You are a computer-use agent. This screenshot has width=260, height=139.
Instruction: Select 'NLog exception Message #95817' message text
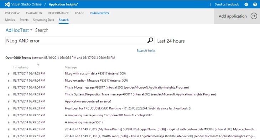[x=96, y=80]
